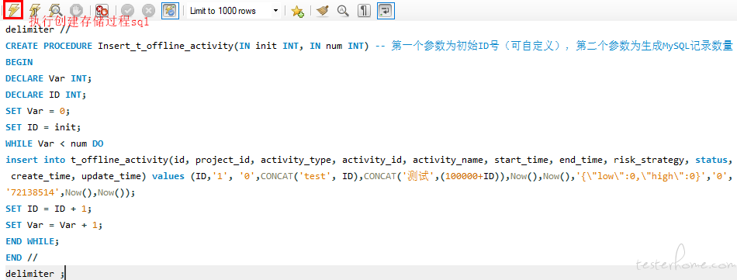Toggle word wrapping of long lines
Screen dimensions: 737x280
(386, 10)
